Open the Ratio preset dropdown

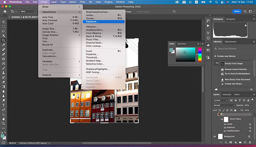28,11
